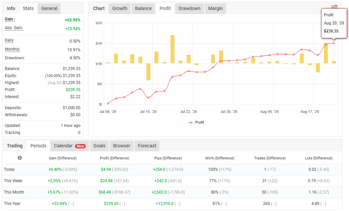This screenshot has height=212, width=349.
Task: Click the $4.94 Today profit cell
Action: tap(106, 169)
